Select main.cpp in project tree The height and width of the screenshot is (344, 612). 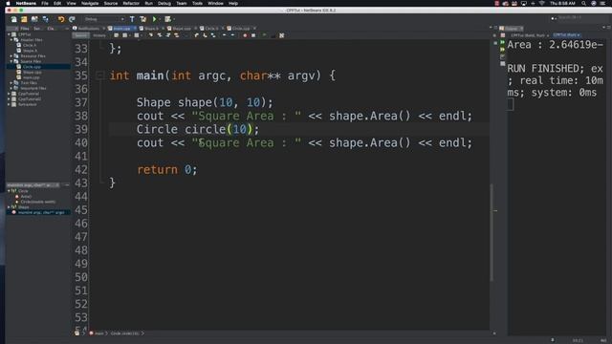[x=31, y=77]
